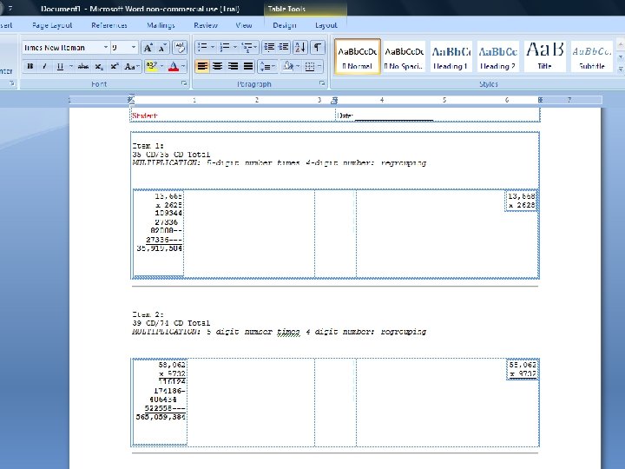The width and height of the screenshot is (625, 469).
Task: Switch to the Review tab
Action: click(206, 25)
